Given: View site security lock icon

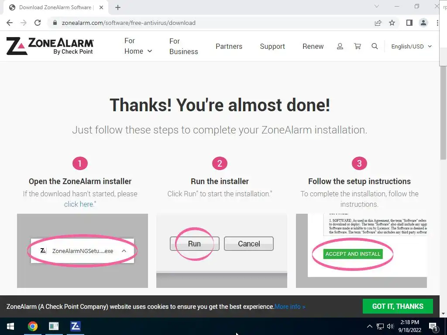Looking at the screenshot, I should [x=55, y=23].
